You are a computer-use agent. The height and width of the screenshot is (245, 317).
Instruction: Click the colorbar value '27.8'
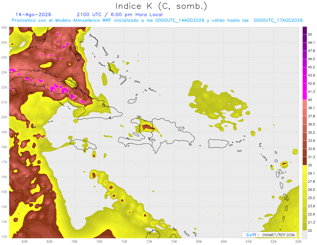tap(311, 182)
